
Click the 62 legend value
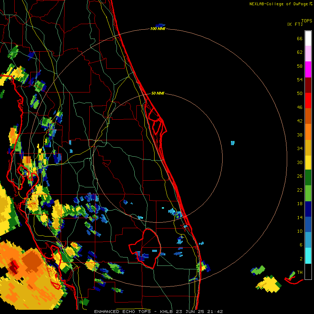click(x=300, y=52)
